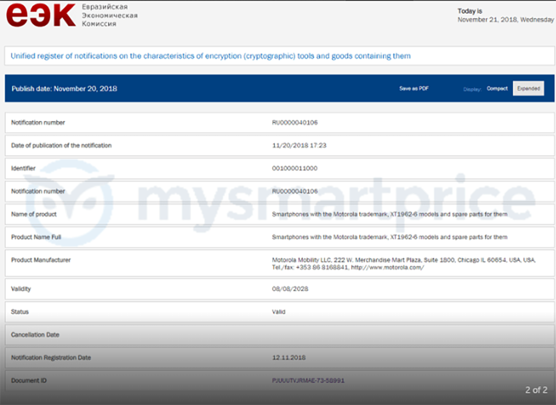The height and width of the screenshot is (405, 556).
Task: Switch display to Expanded
Action: (528, 89)
